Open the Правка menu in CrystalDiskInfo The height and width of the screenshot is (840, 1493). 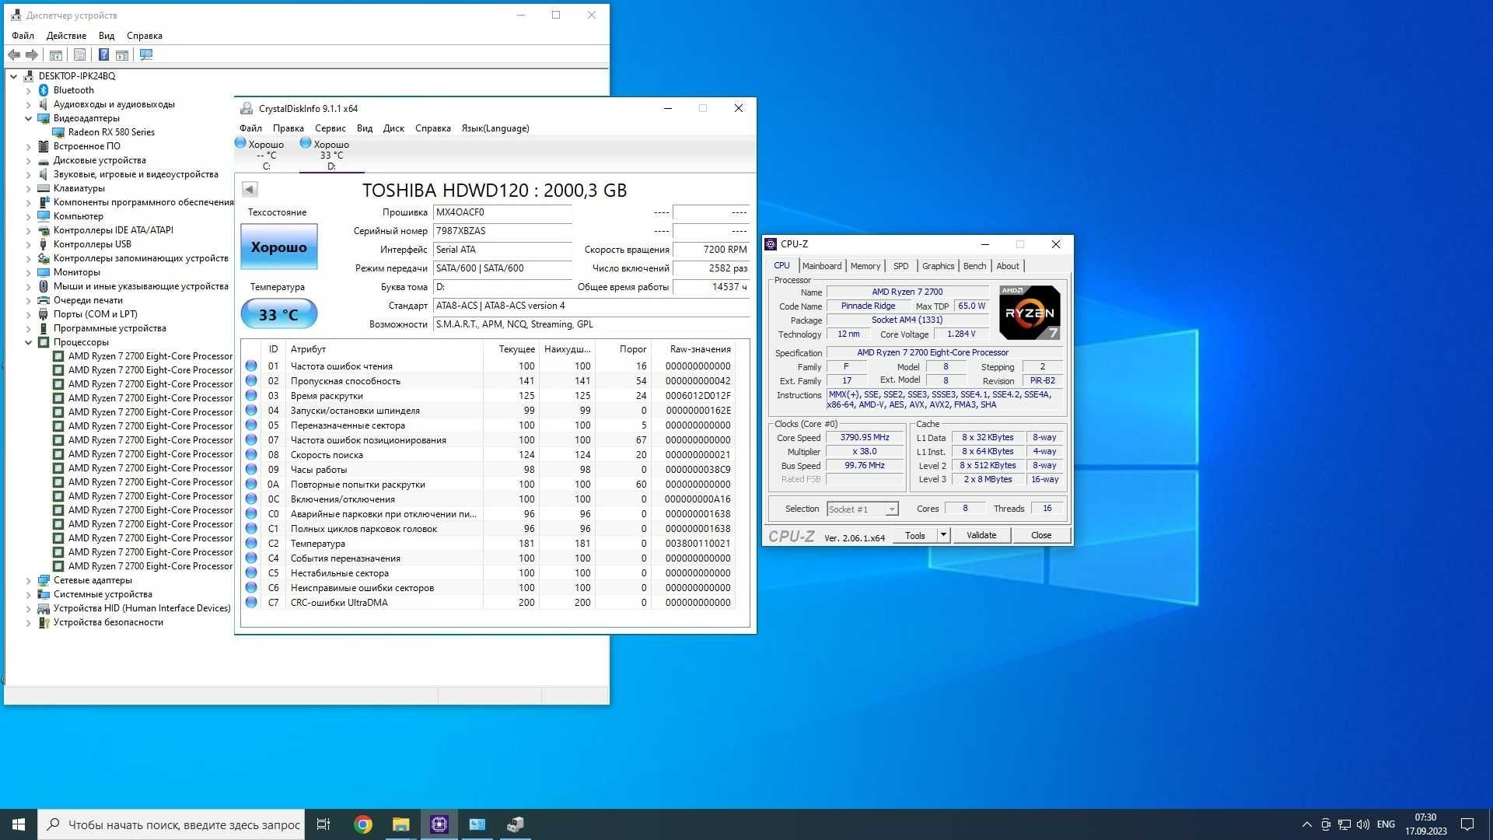coord(288,128)
